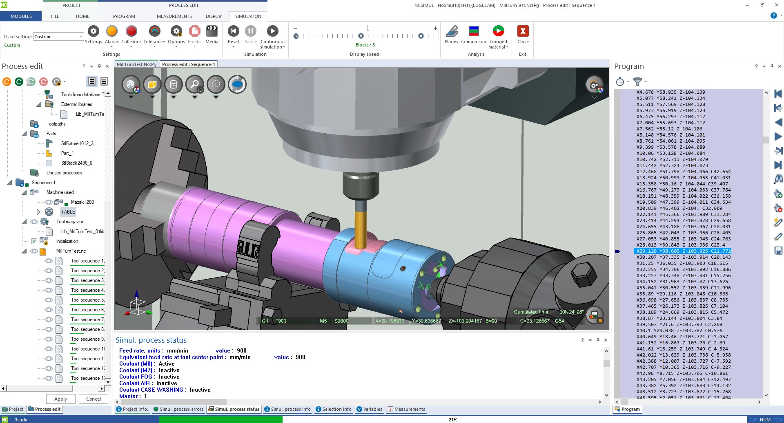Collapse the Sequence 1 tree node
This screenshot has width=784, height=423.
click(9, 183)
